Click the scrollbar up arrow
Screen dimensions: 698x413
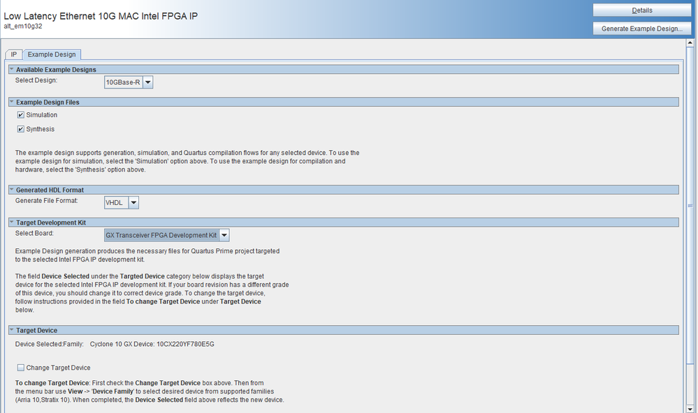coord(690,43)
